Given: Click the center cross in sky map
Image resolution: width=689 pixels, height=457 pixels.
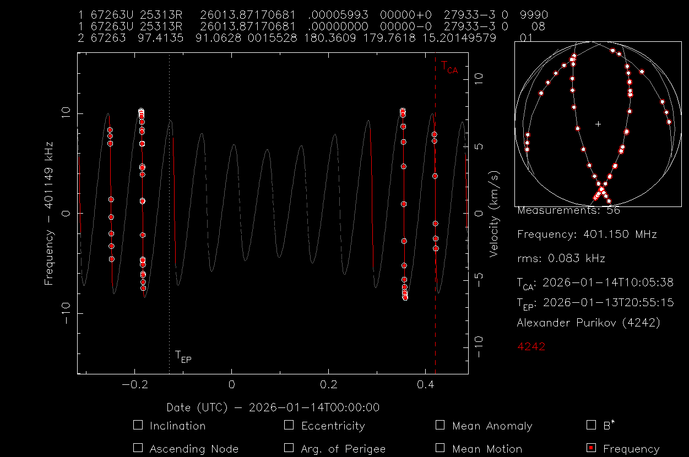Looking at the screenshot, I should point(598,124).
